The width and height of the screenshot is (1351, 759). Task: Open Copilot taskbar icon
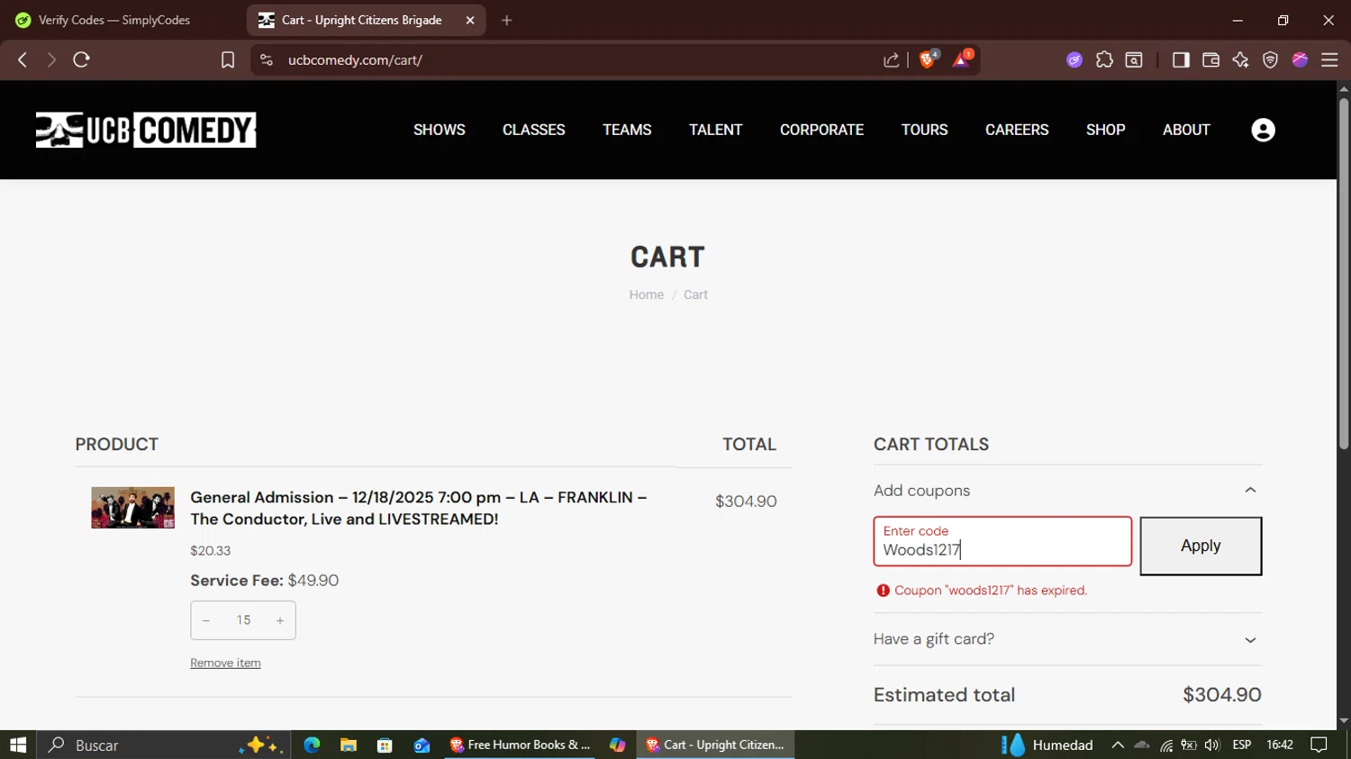pos(617,745)
